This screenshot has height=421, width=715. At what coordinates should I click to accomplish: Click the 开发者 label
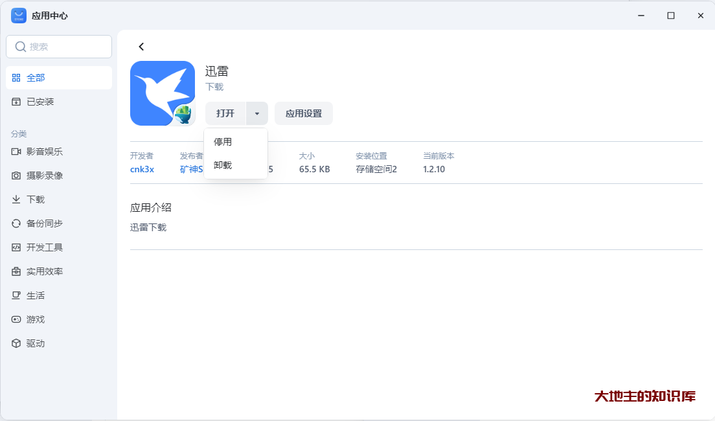point(142,156)
